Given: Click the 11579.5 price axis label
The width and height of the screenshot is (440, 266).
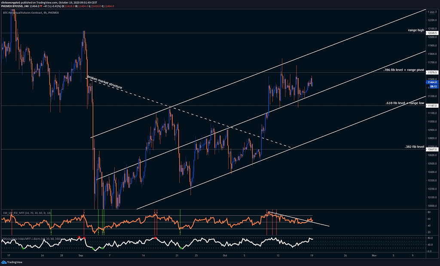Looking at the screenshot, I should tap(432, 73).
